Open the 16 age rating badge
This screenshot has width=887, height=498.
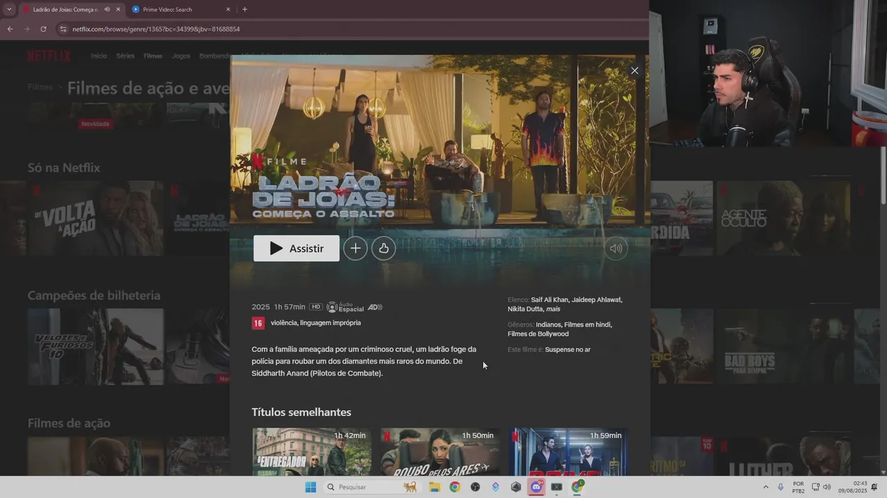(258, 323)
